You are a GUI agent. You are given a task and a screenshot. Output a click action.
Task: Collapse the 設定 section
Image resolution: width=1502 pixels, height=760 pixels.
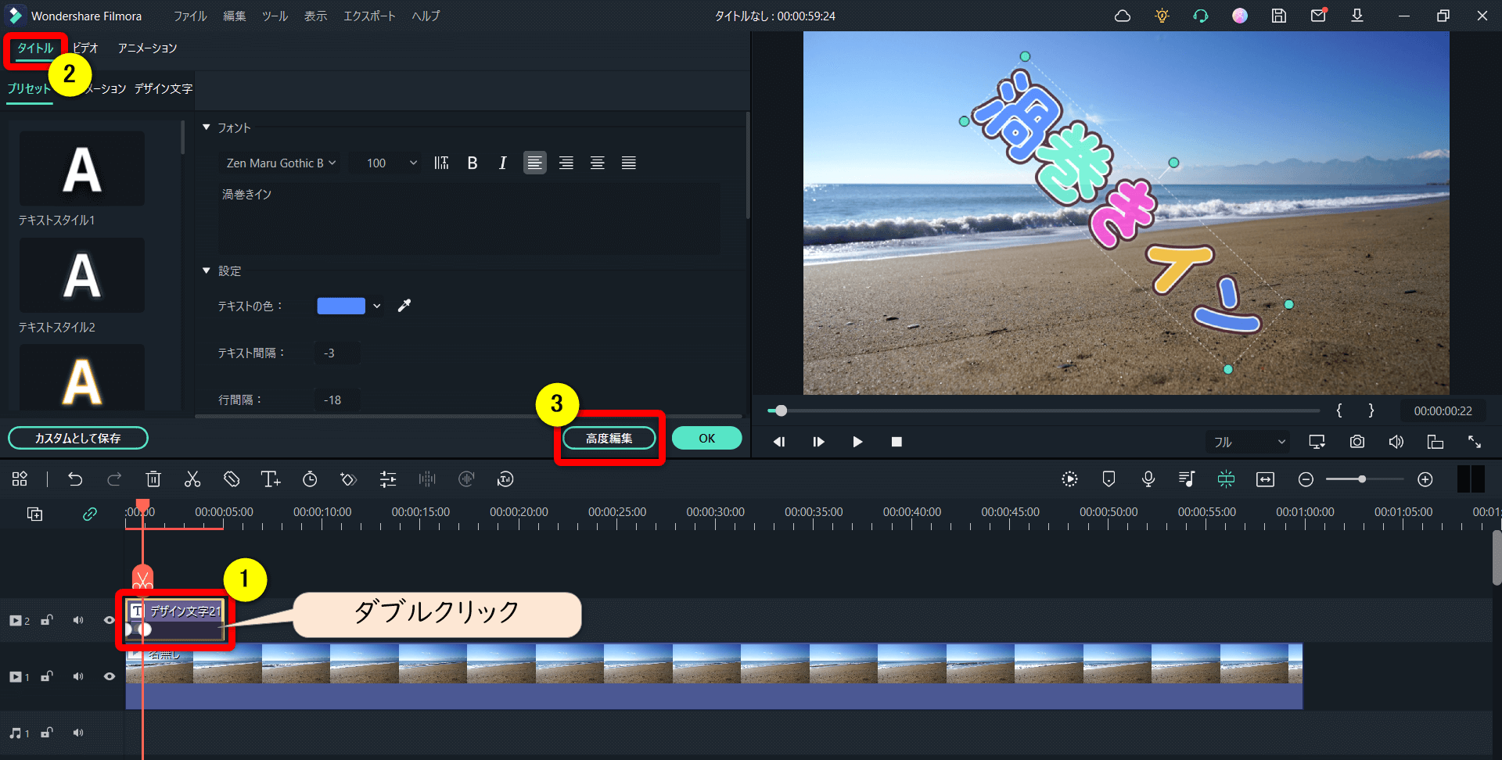point(207,270)
